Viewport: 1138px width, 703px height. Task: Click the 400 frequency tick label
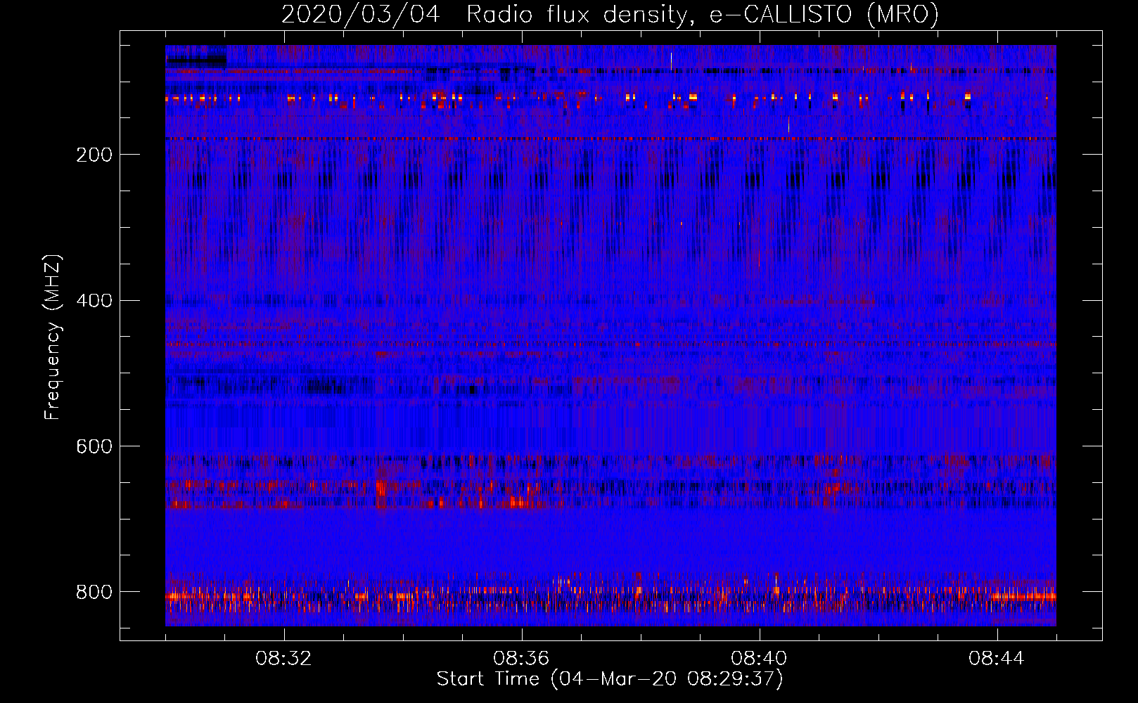pyautogui.click(x=94, y=301)
